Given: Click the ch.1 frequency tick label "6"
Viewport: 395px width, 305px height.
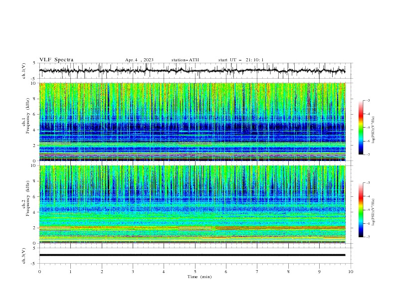Looking at the screenshot, I should (35, 114).
